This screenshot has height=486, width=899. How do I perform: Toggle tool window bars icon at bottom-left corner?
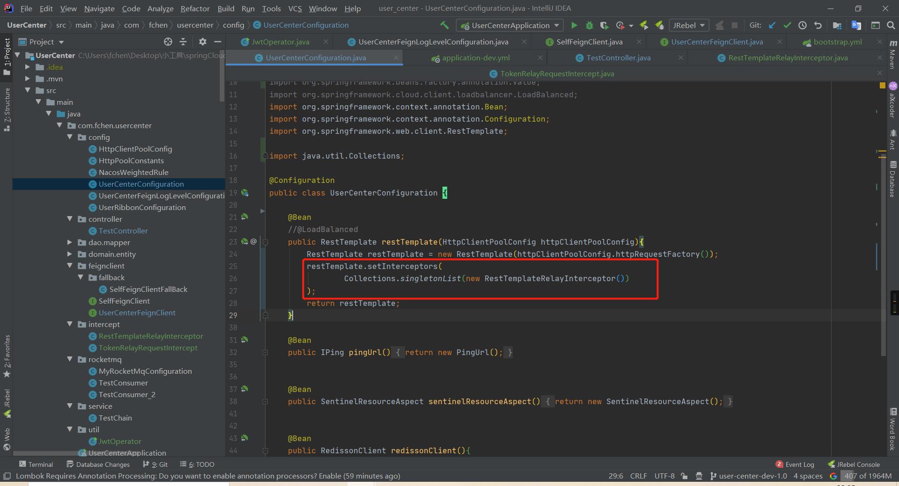pos(7,476)
